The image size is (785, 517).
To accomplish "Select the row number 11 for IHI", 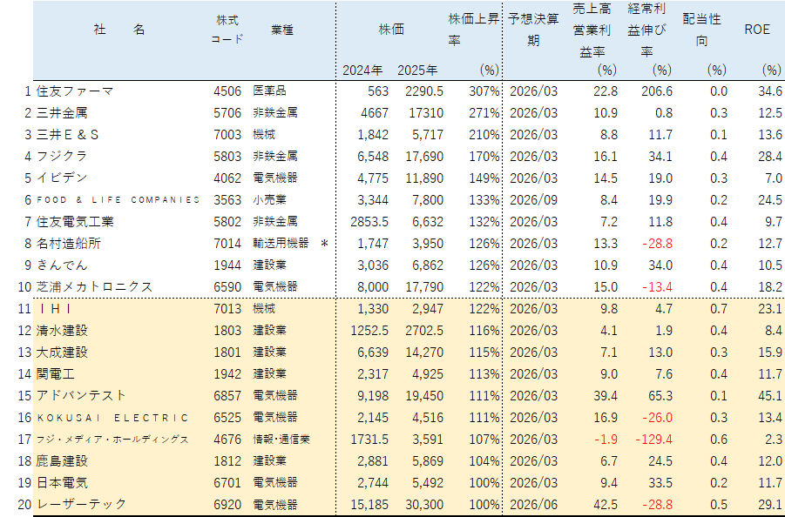I will [x=24, y=309].
